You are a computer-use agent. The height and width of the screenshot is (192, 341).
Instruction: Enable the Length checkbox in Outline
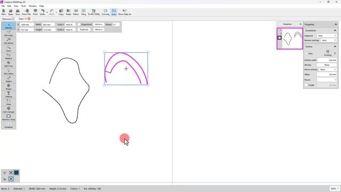[306, 85]
